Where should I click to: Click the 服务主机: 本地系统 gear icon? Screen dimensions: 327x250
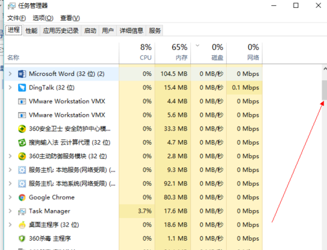[x=22, y=184]
